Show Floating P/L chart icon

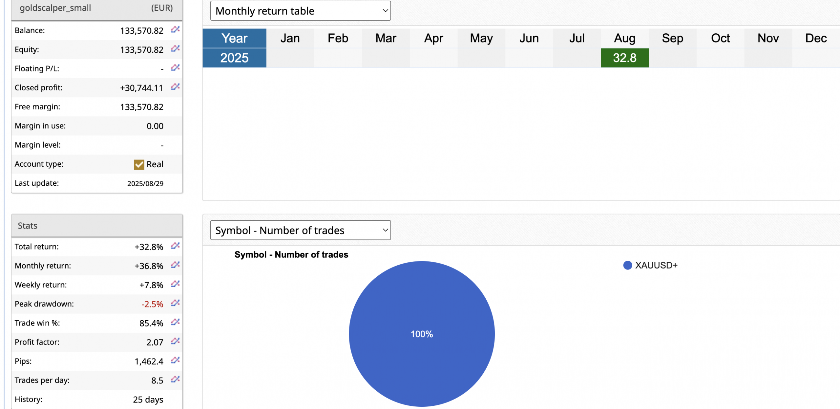coord(175,68)
